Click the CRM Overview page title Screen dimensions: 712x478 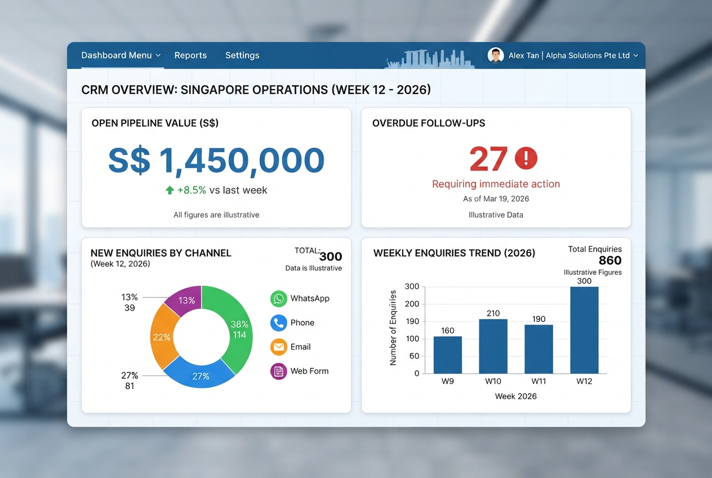256,90
